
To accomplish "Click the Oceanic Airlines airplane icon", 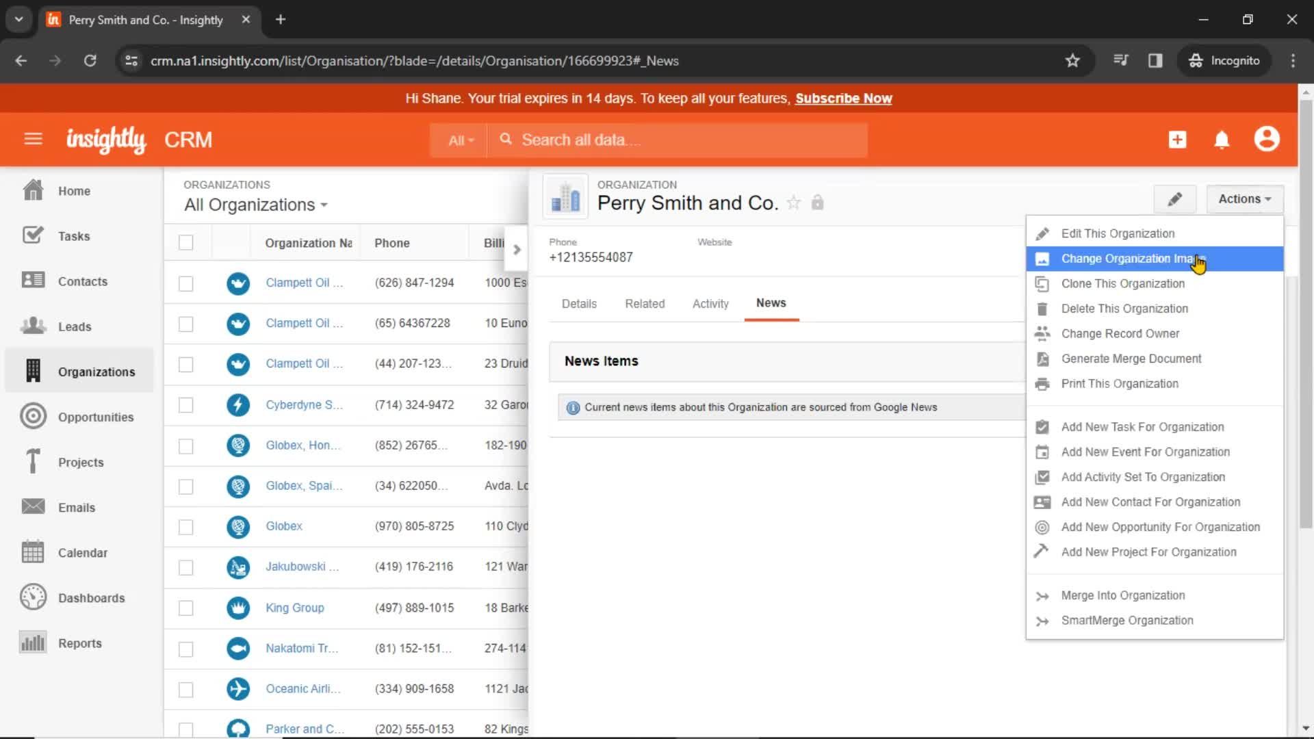I will tap(238, 688).
